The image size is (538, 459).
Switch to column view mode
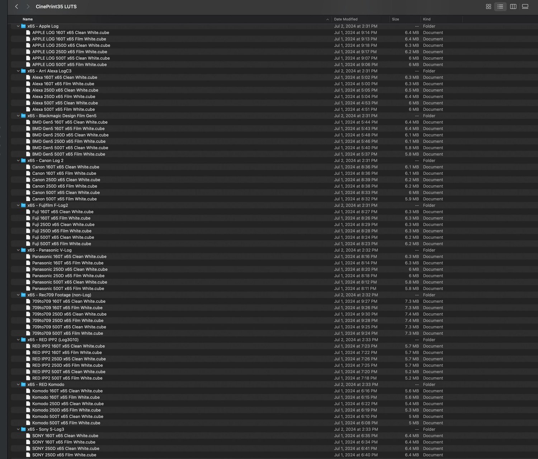point(513,6)
